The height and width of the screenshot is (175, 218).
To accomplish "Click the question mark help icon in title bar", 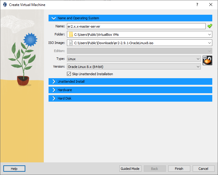I will [197, 5].
